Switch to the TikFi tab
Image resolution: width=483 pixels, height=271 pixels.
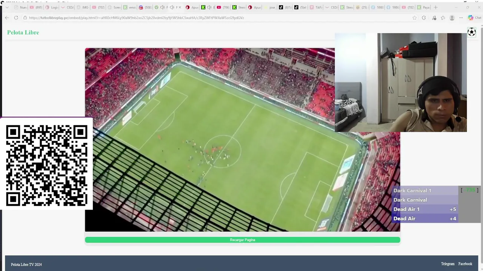(x=316, y=7)
